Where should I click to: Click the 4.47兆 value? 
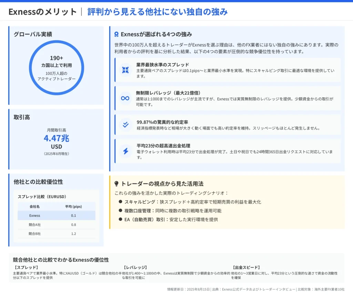tap(57, 138)
